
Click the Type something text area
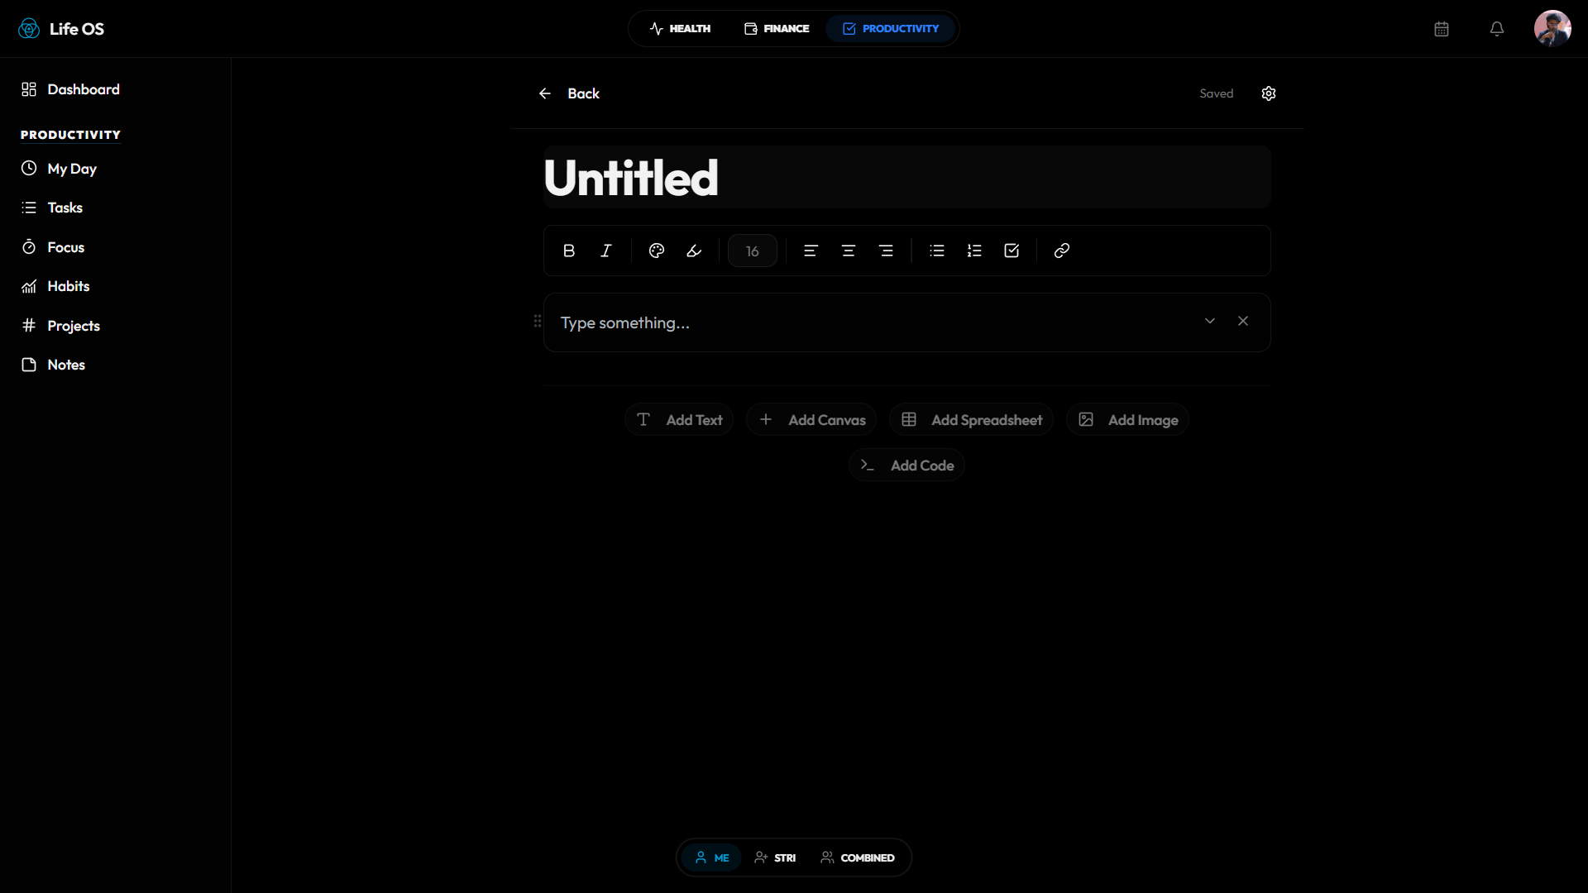[x=873, y=322]
